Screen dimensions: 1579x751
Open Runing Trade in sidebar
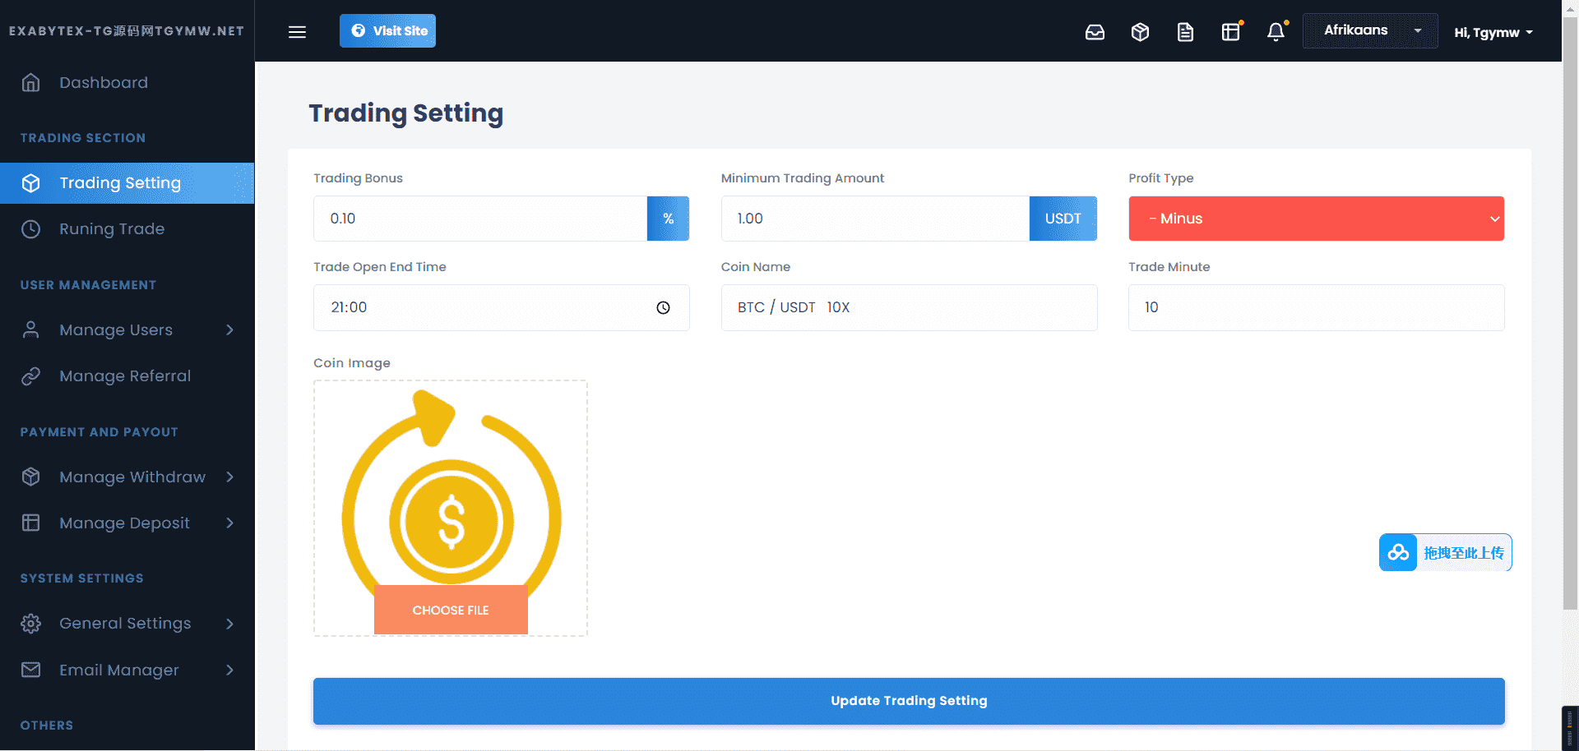[112, 229]
